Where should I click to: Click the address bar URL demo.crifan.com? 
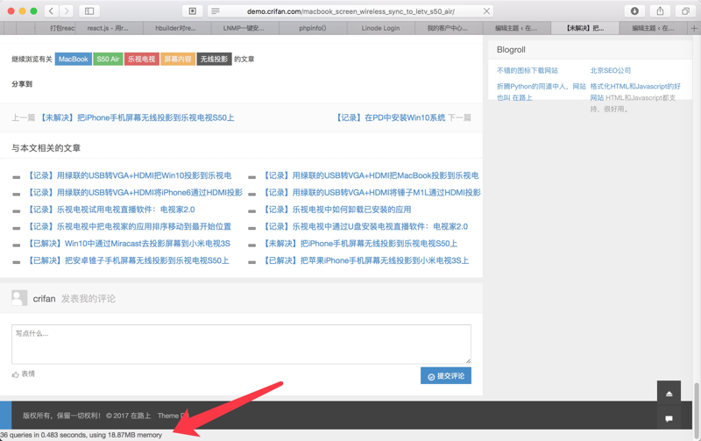click(351, 11)
